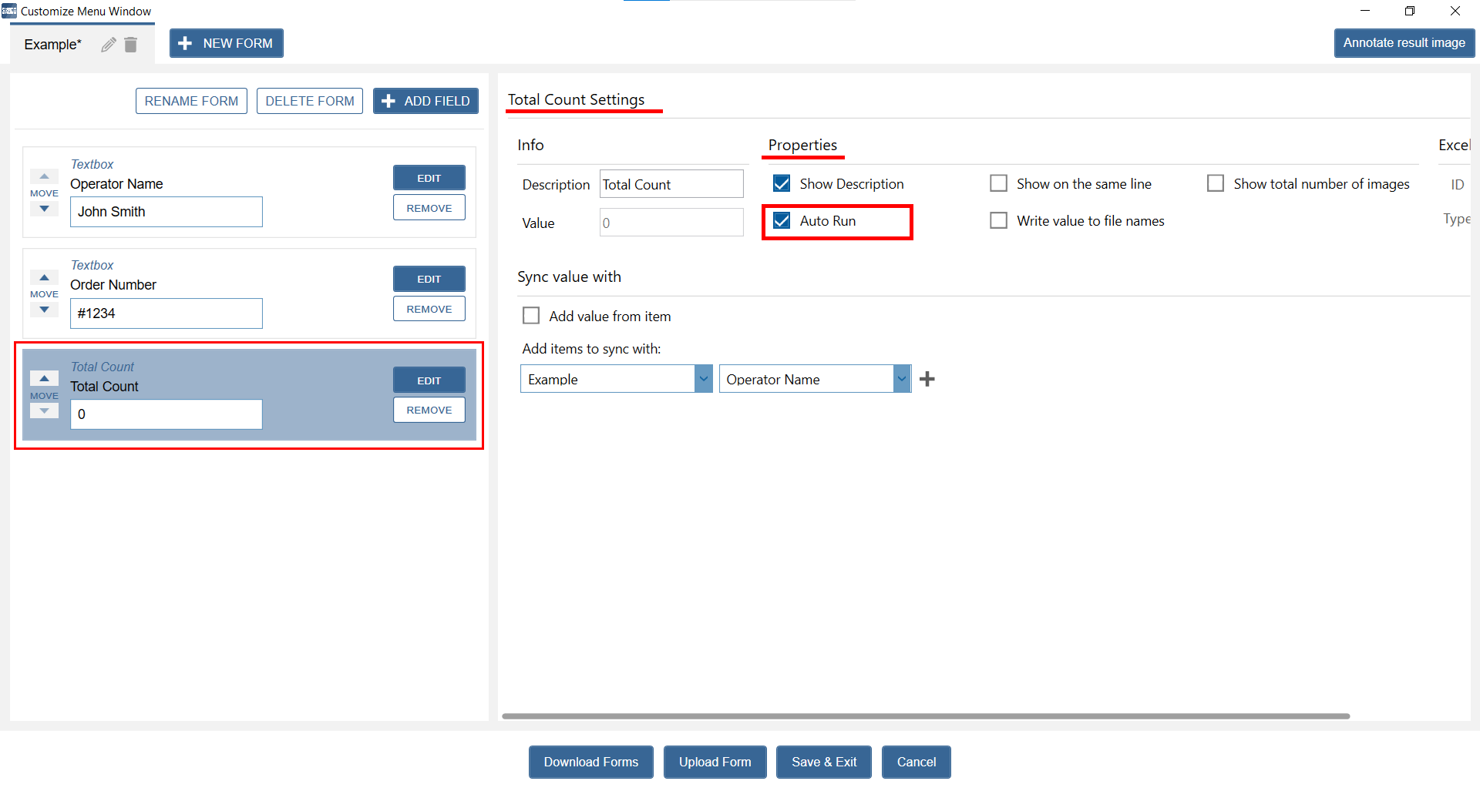Click the trash icon beside Example tab
1480x791 pixels.
click(x=131, y=45)
